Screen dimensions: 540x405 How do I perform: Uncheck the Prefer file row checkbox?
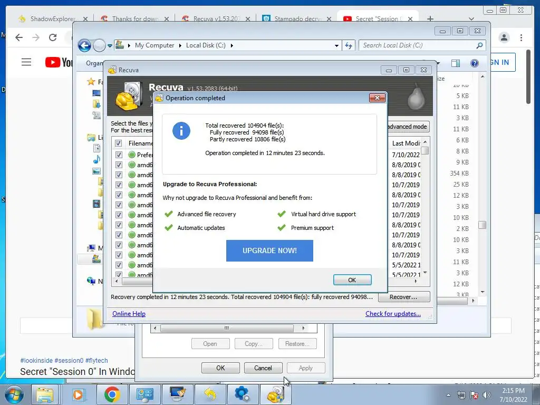coord(119,155)
